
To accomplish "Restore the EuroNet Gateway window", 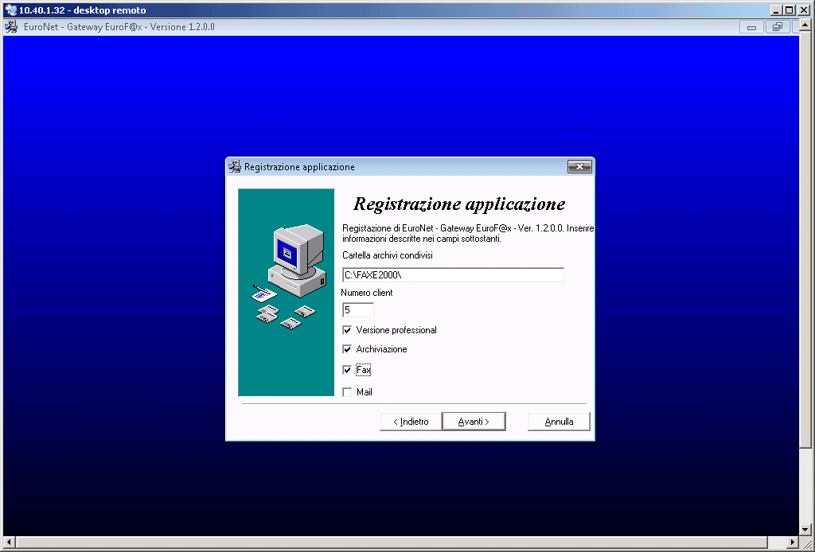I will (778, 27).
